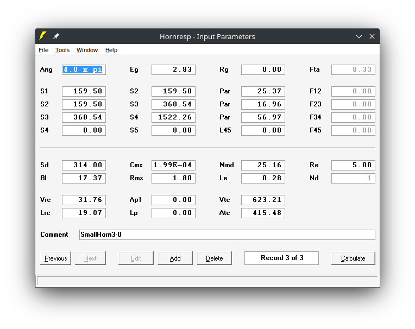Image resolution: width=415 pixels, height=329 pixels.
Task: Click the Record 3 of 3 indicator
Action: [x=281, y=258]
